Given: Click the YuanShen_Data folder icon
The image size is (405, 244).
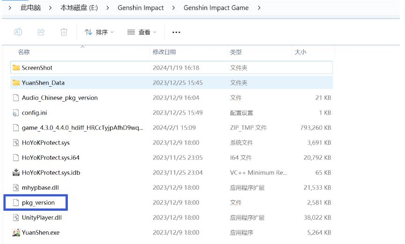Looking at the screenshot, I should [x=16, y=83].
